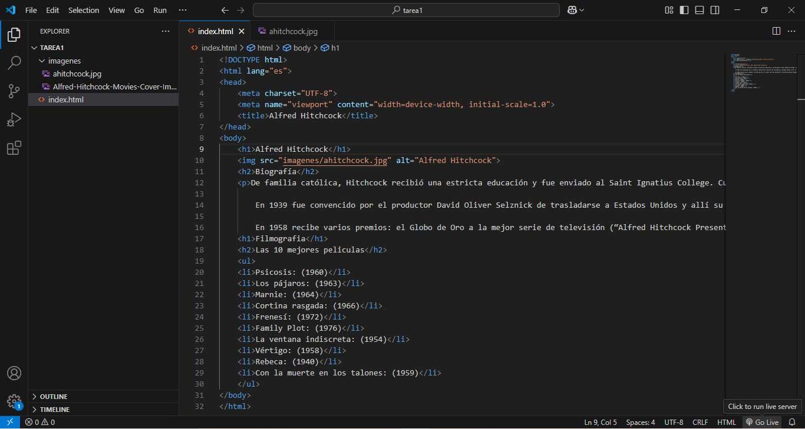The width and height of the screenshot is (805, 429).
Task: Open editor More Actions ellipsis
Action: pos(791,31)
